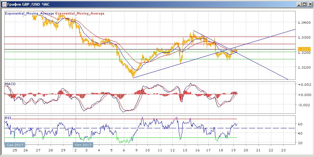
Task: Select the red Exponential_Moving_Average legend label
Action: coord(80,14)
